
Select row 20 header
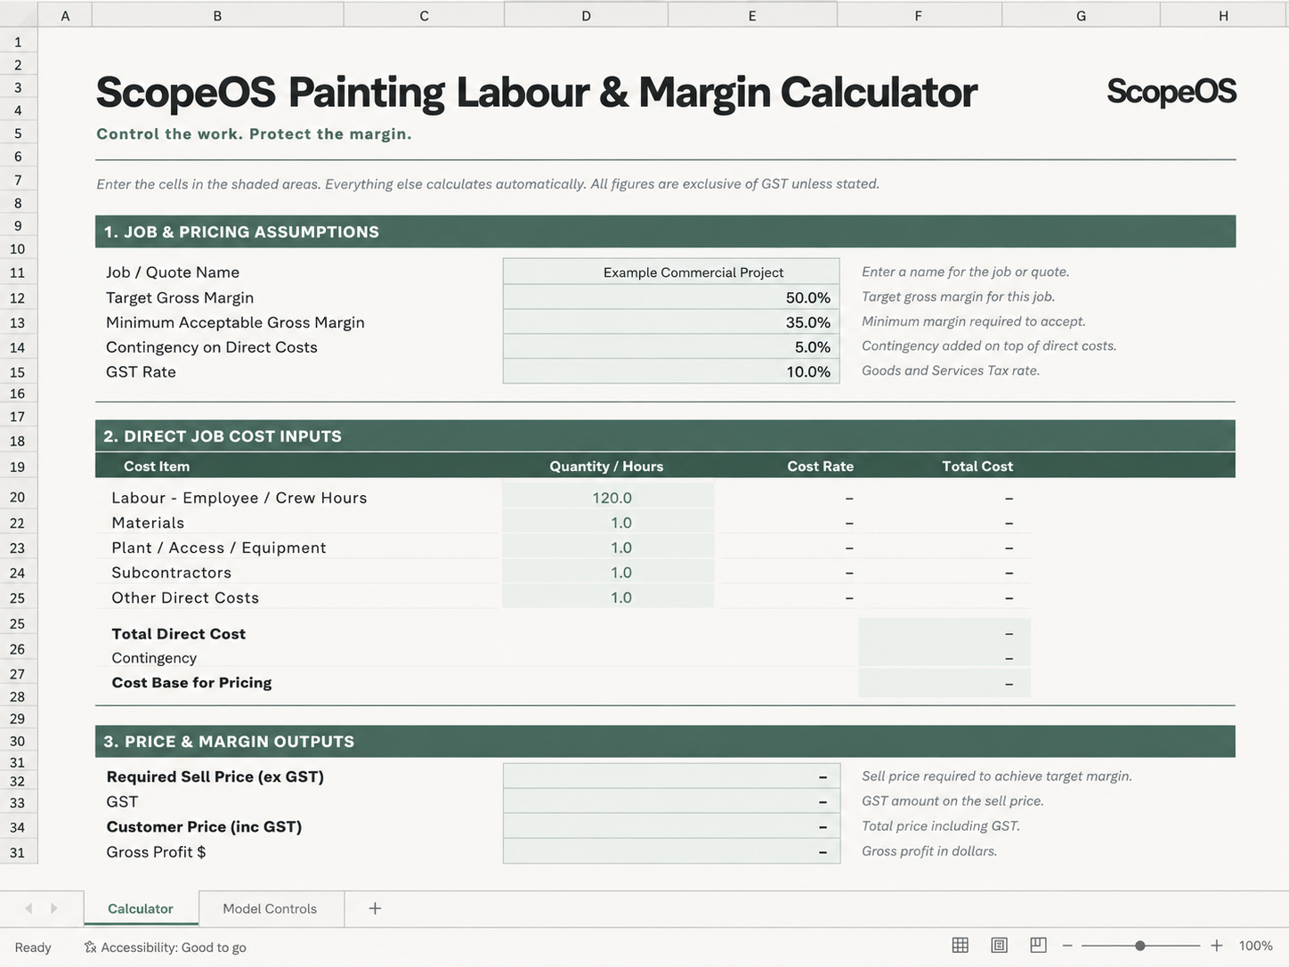pos(18,497)
